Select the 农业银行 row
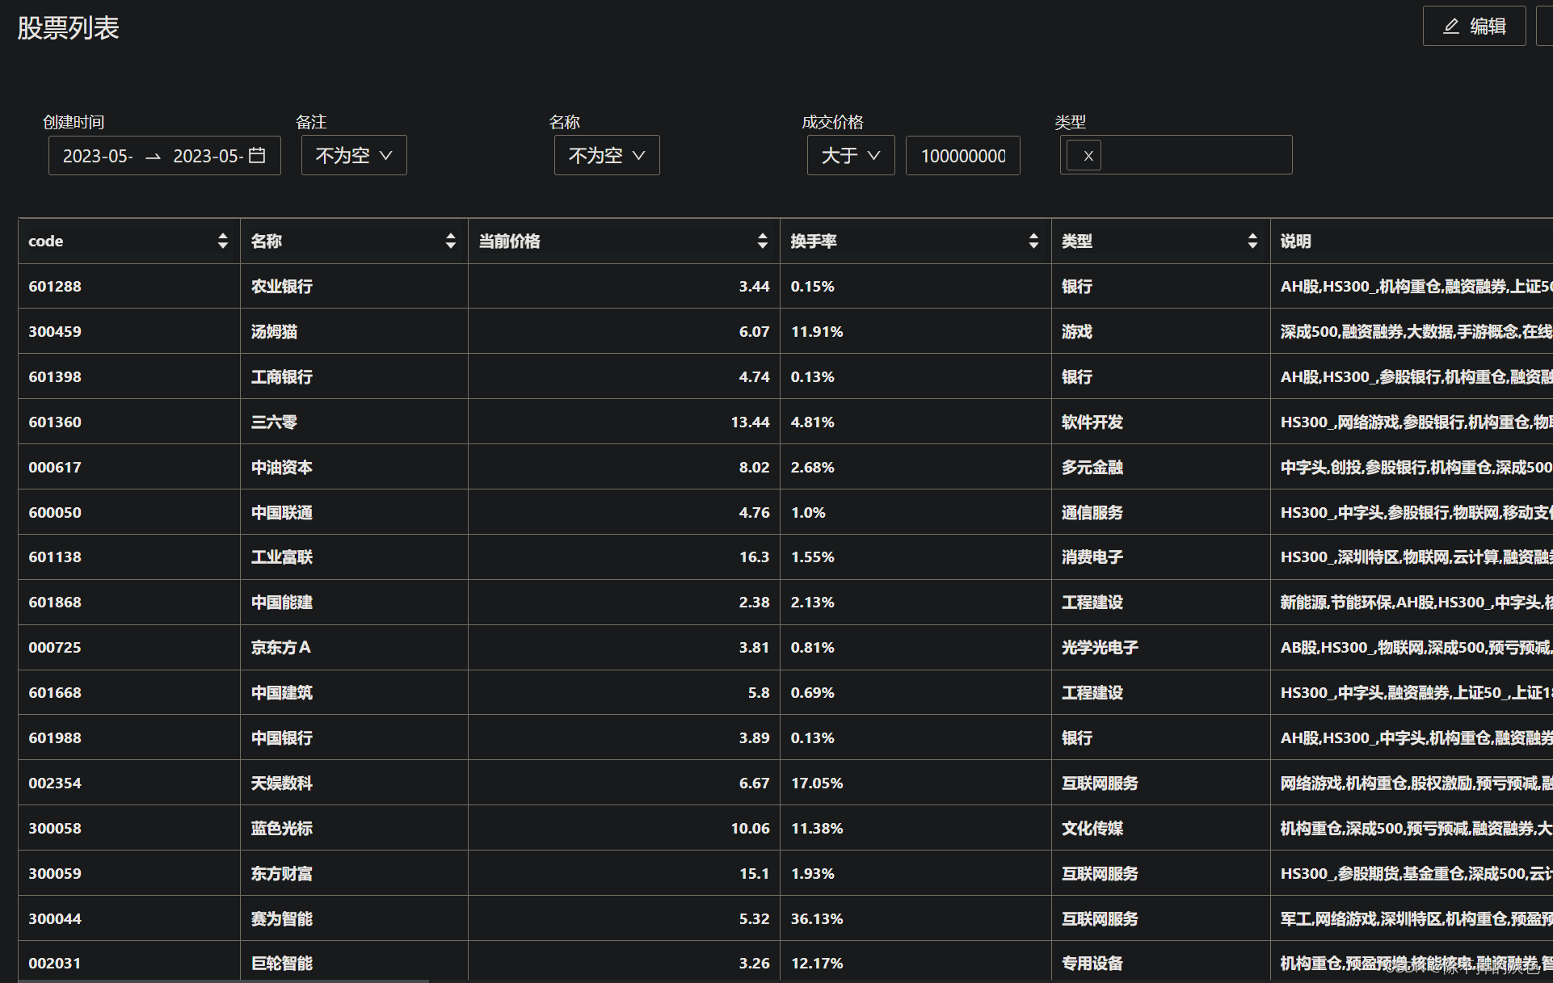The width and height of the screenshot is (1553, 983). 281,286
